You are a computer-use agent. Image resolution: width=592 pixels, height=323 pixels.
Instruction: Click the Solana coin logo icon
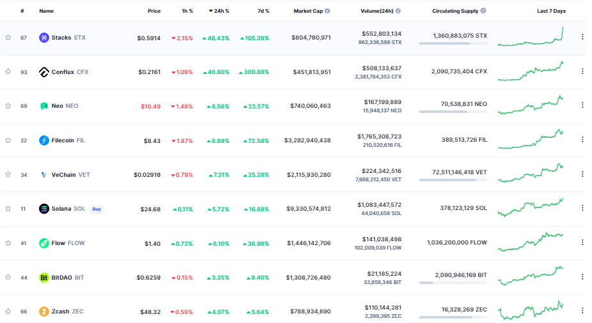44,209
